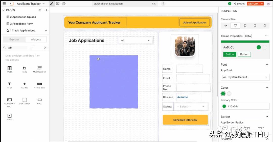The height and width of the screenshot is (142, 273).
Task: Select the YourCompany Applicant Tracker title
Action: (x=94, y=22)
